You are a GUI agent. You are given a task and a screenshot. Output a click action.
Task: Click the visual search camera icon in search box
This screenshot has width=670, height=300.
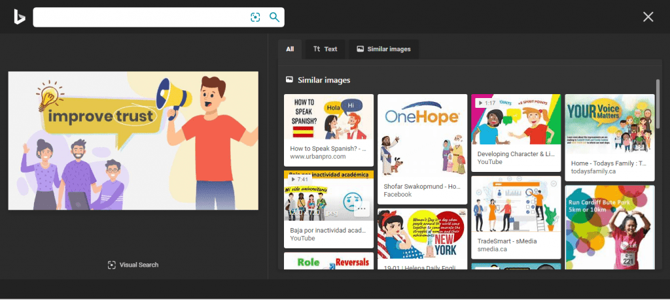(255, 17)
